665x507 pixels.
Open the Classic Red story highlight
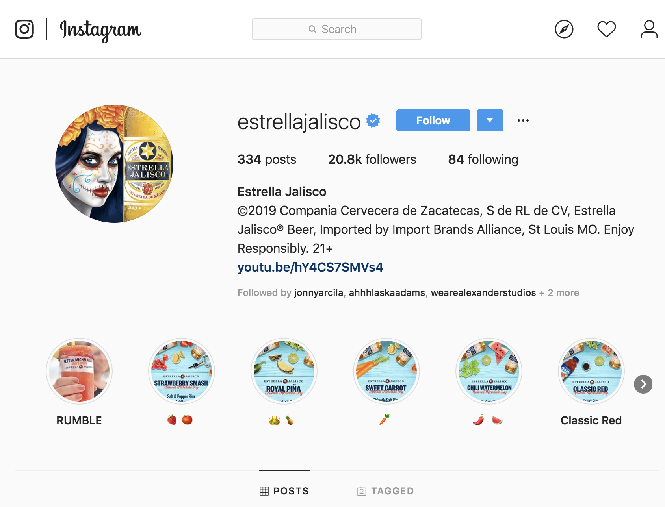point(591,371)
